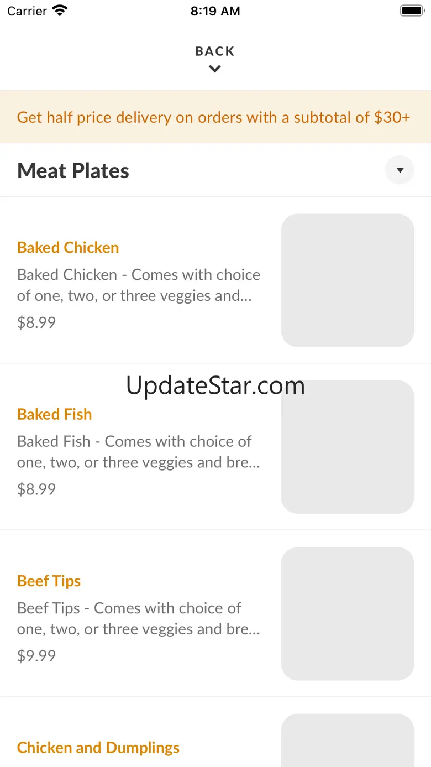Tap the Baked Fish $8.99 price
The height and width of the screenshot is (767, 431).
(x=36, y=489)
